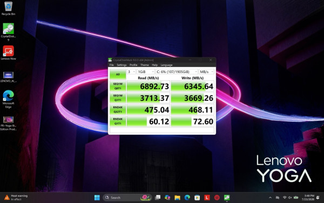Check the battery status tray icon
This screenshot has width=324, height=203.
(x=296, y=198)
